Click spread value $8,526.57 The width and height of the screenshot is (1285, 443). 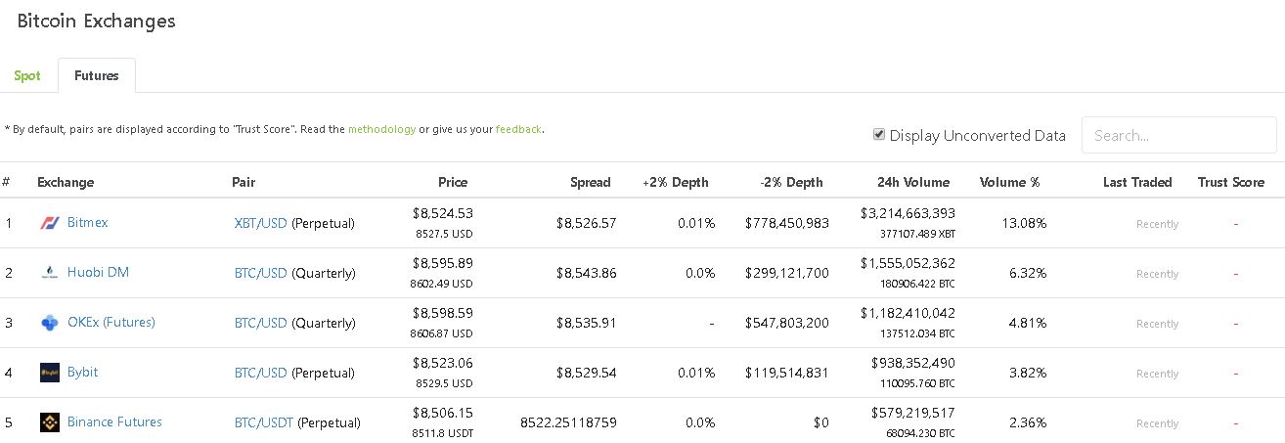(x=587, y=223)
